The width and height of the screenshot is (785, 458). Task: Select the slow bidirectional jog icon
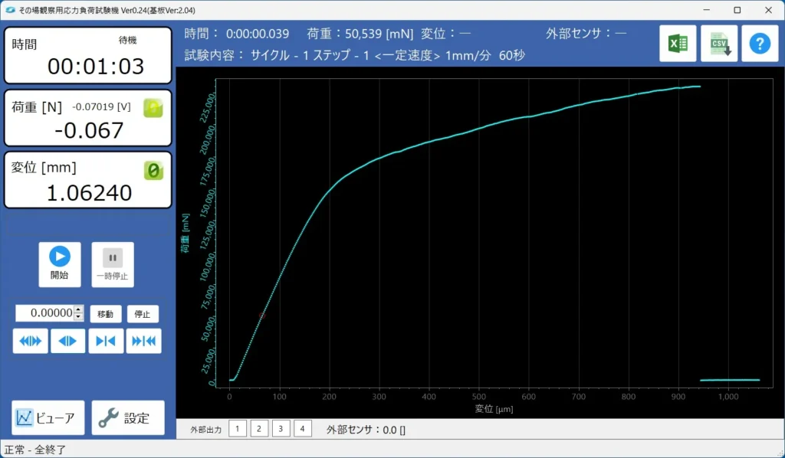click(x=67, y=341)
